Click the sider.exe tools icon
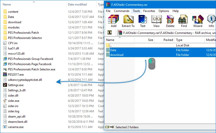The height and width of the screenshot is (133, 216). click(5, 101)
